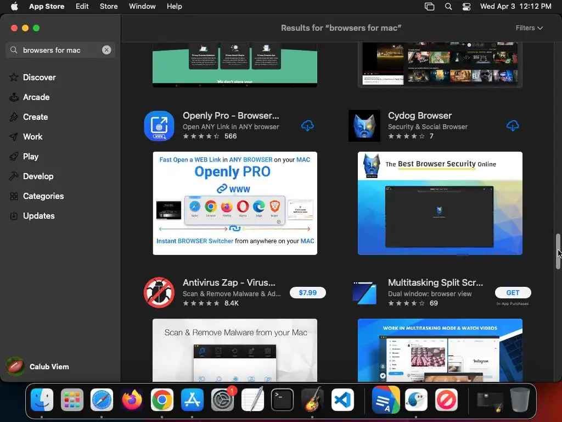Click GET for Multitasking Split Screen
This screenshot has width=562, height=422.
513,292
